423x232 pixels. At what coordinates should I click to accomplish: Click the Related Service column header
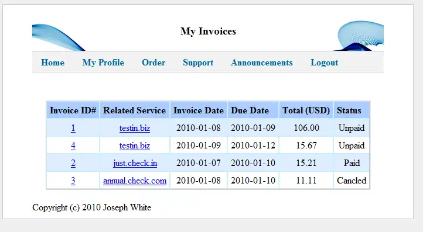coord(134,110)
